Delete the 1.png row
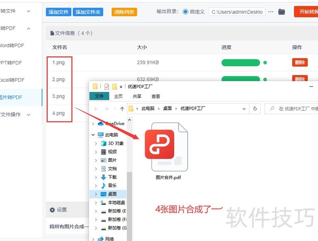The height and width of the screenshot is (241, 318). coord(300,62)
